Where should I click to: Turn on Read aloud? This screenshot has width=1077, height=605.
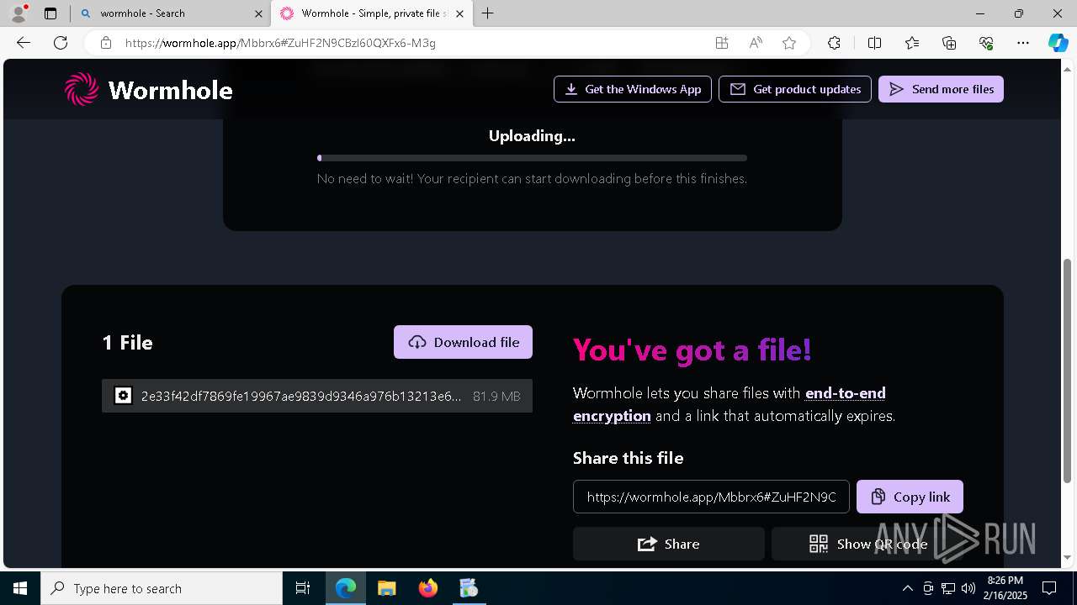coord(756,43)
